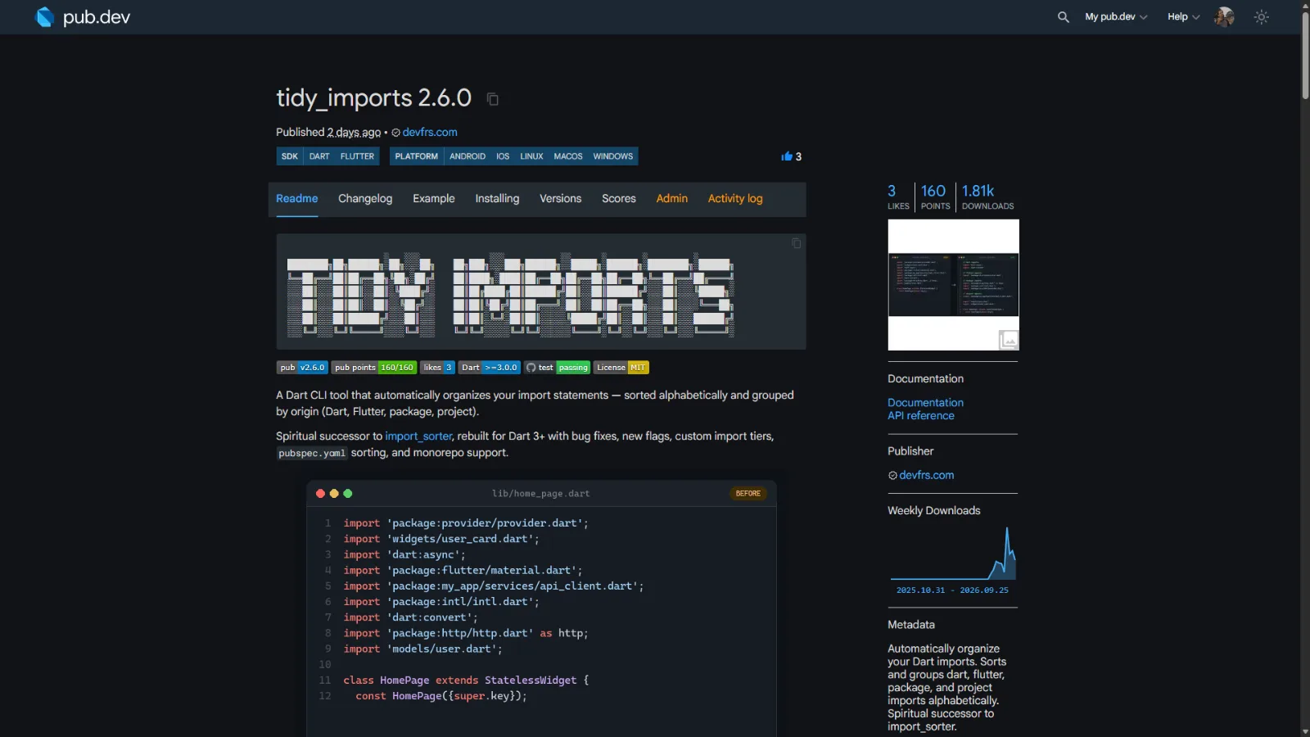Open the API reference link
Screen dimensions: 1310x737
[x=921, y=416]
